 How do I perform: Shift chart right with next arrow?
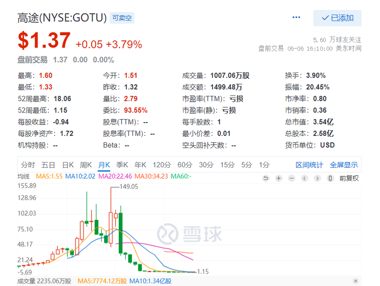[317, 179]
